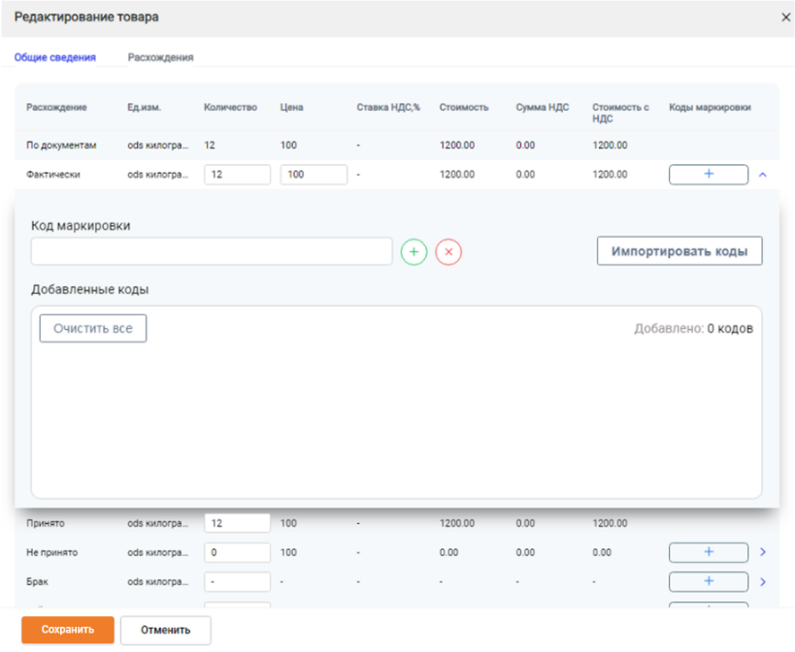Screen dimensions: 795x652
Task: Select the Общие сведения tab
Action: point(54,57)
